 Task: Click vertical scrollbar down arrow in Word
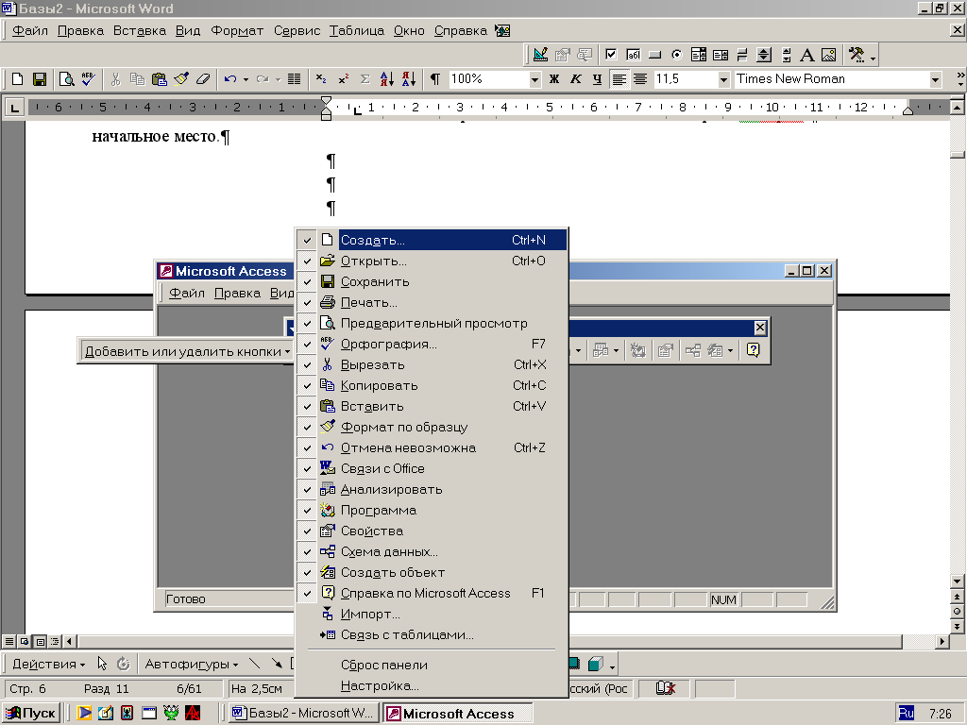958,581
